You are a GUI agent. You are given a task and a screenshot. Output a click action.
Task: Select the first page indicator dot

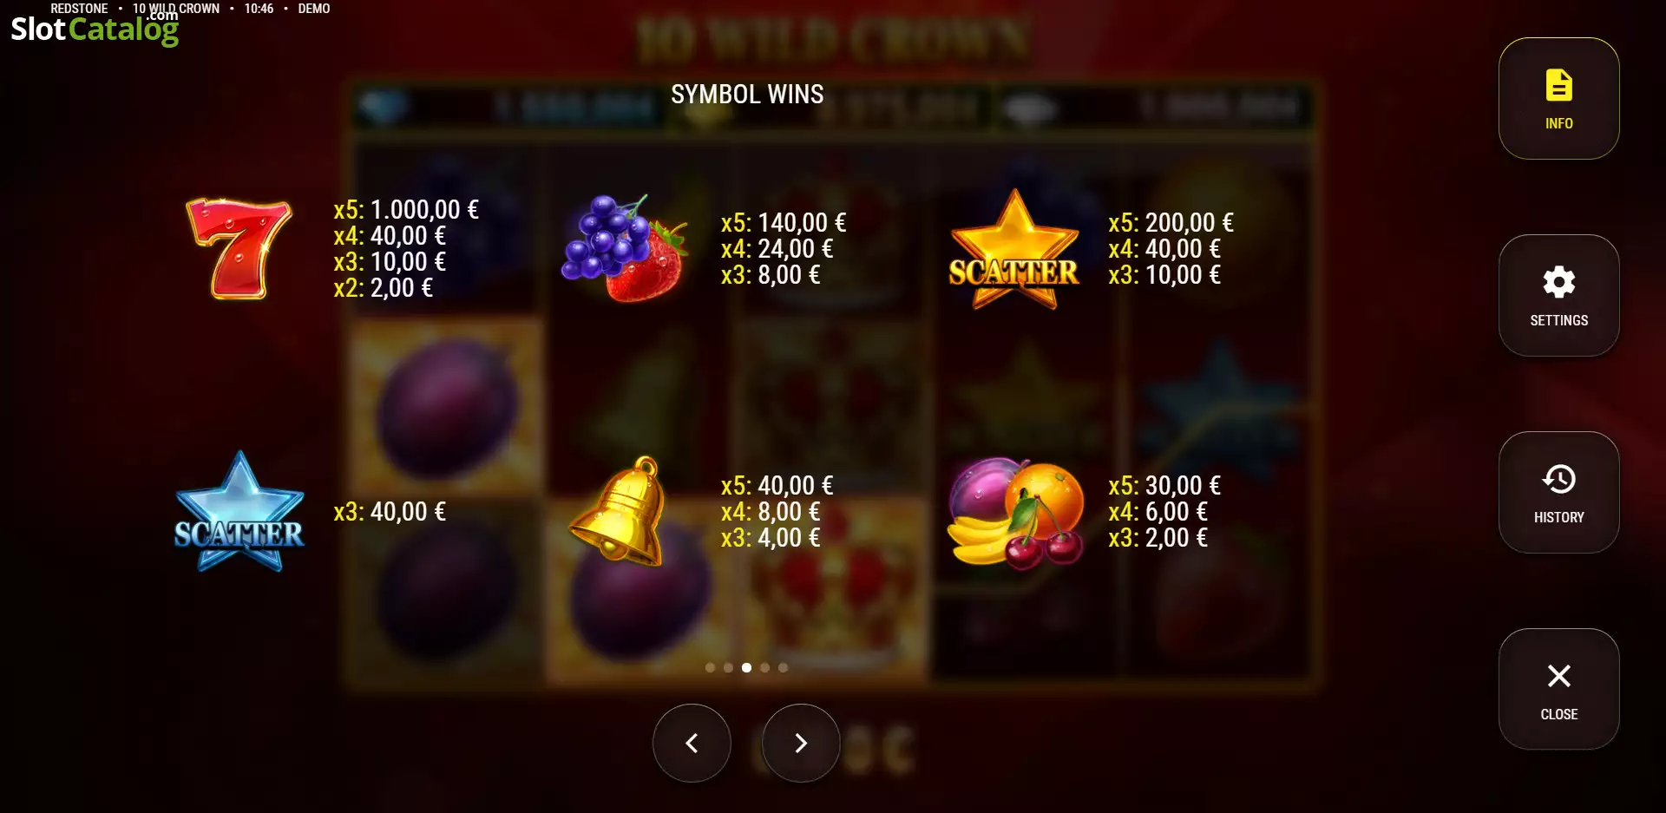[x=710, y=667]
